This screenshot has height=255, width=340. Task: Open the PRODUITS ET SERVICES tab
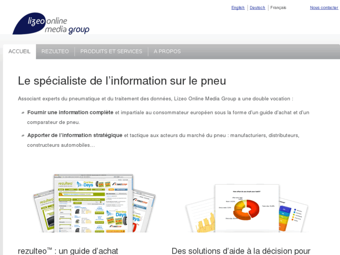click(x=111, y=51)
